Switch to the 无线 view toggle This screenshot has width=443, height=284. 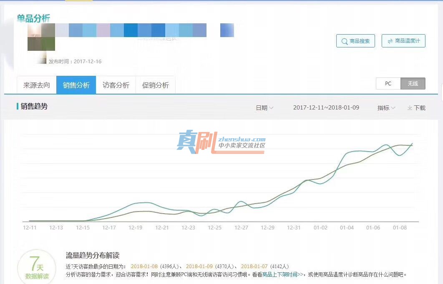coord(413,83)
